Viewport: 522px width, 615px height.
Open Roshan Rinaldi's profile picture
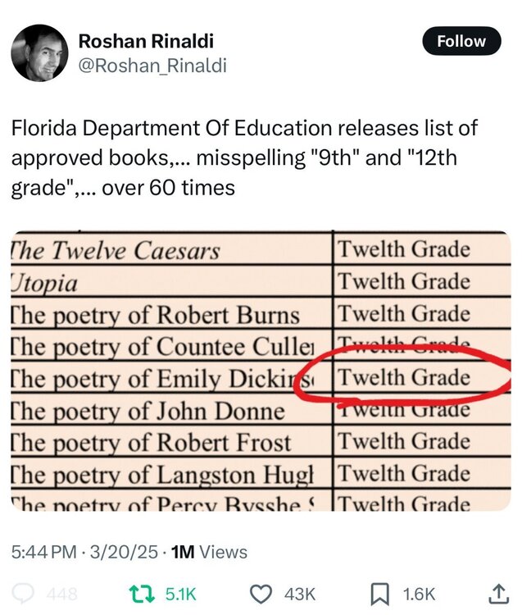[39, 53]
